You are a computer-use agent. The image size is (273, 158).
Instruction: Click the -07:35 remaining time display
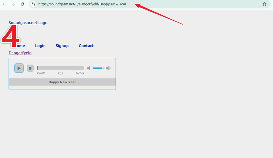pyautogui.click(x=80, y=73)
